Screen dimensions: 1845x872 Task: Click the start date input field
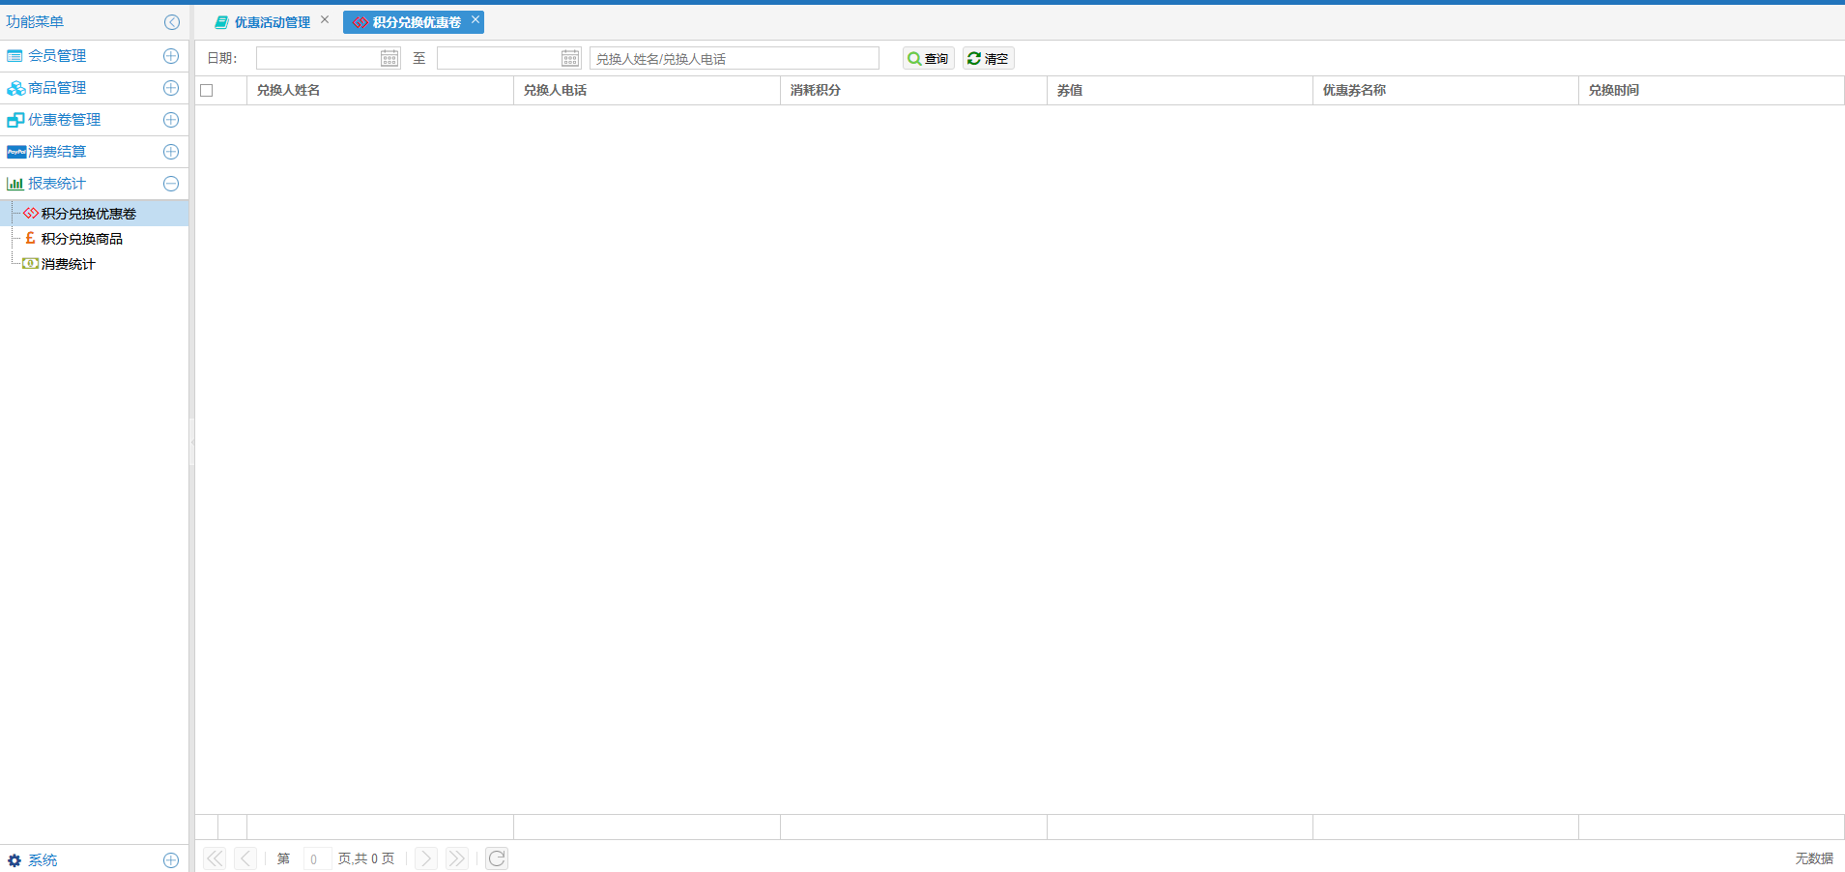click(317, 58)
